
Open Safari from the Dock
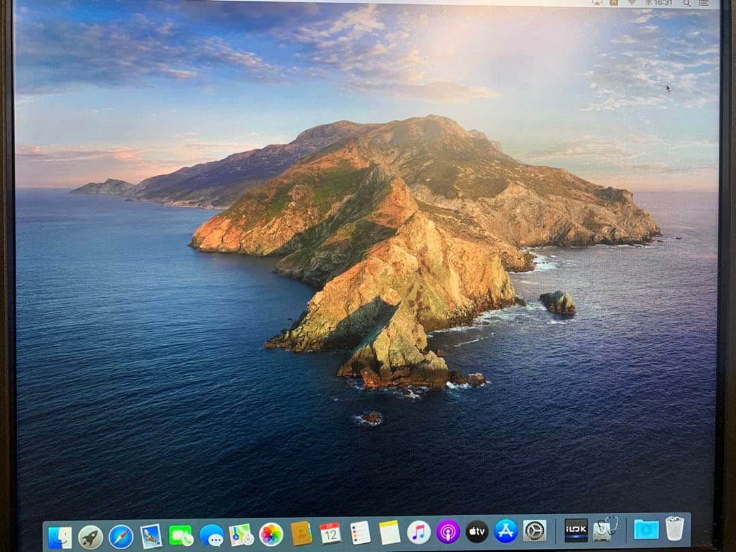click(121, 533)
